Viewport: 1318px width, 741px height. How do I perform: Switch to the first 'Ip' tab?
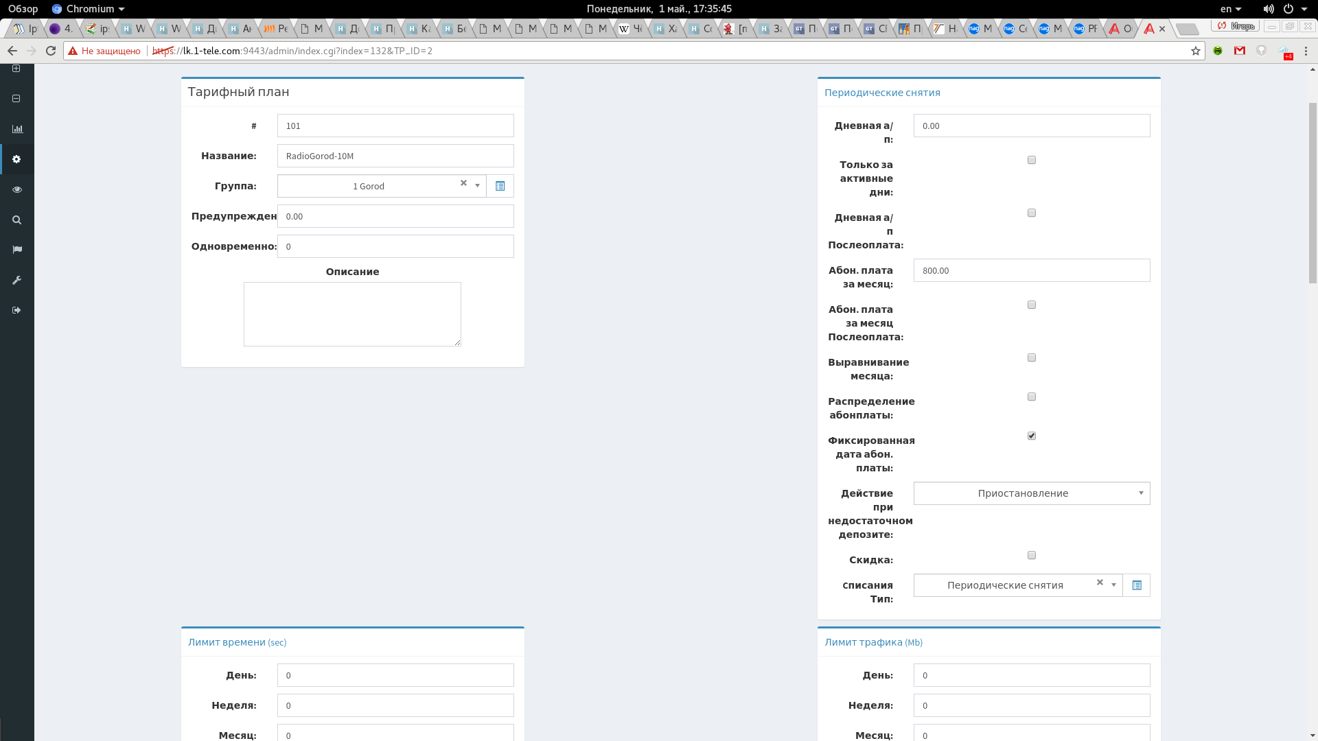(25, 29)
